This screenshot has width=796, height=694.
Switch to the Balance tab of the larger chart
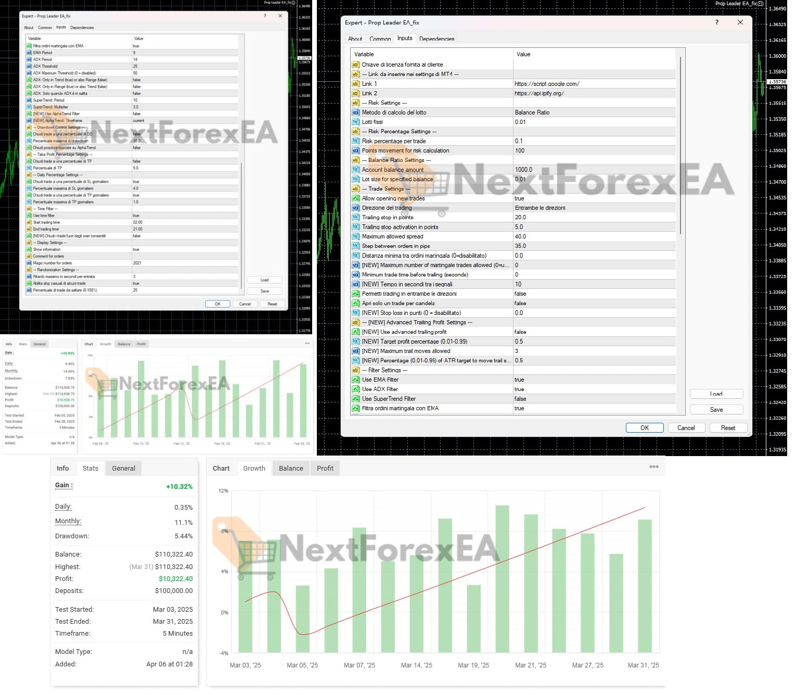(x=291, y=468)
